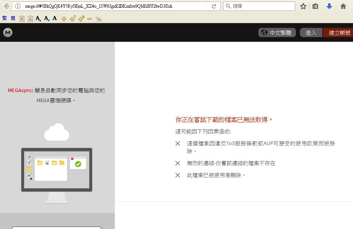Viewport: 353px width, 229px height.
Task: Click the text 這可能因下列因素造成:
Action: [x=203, y=132]
